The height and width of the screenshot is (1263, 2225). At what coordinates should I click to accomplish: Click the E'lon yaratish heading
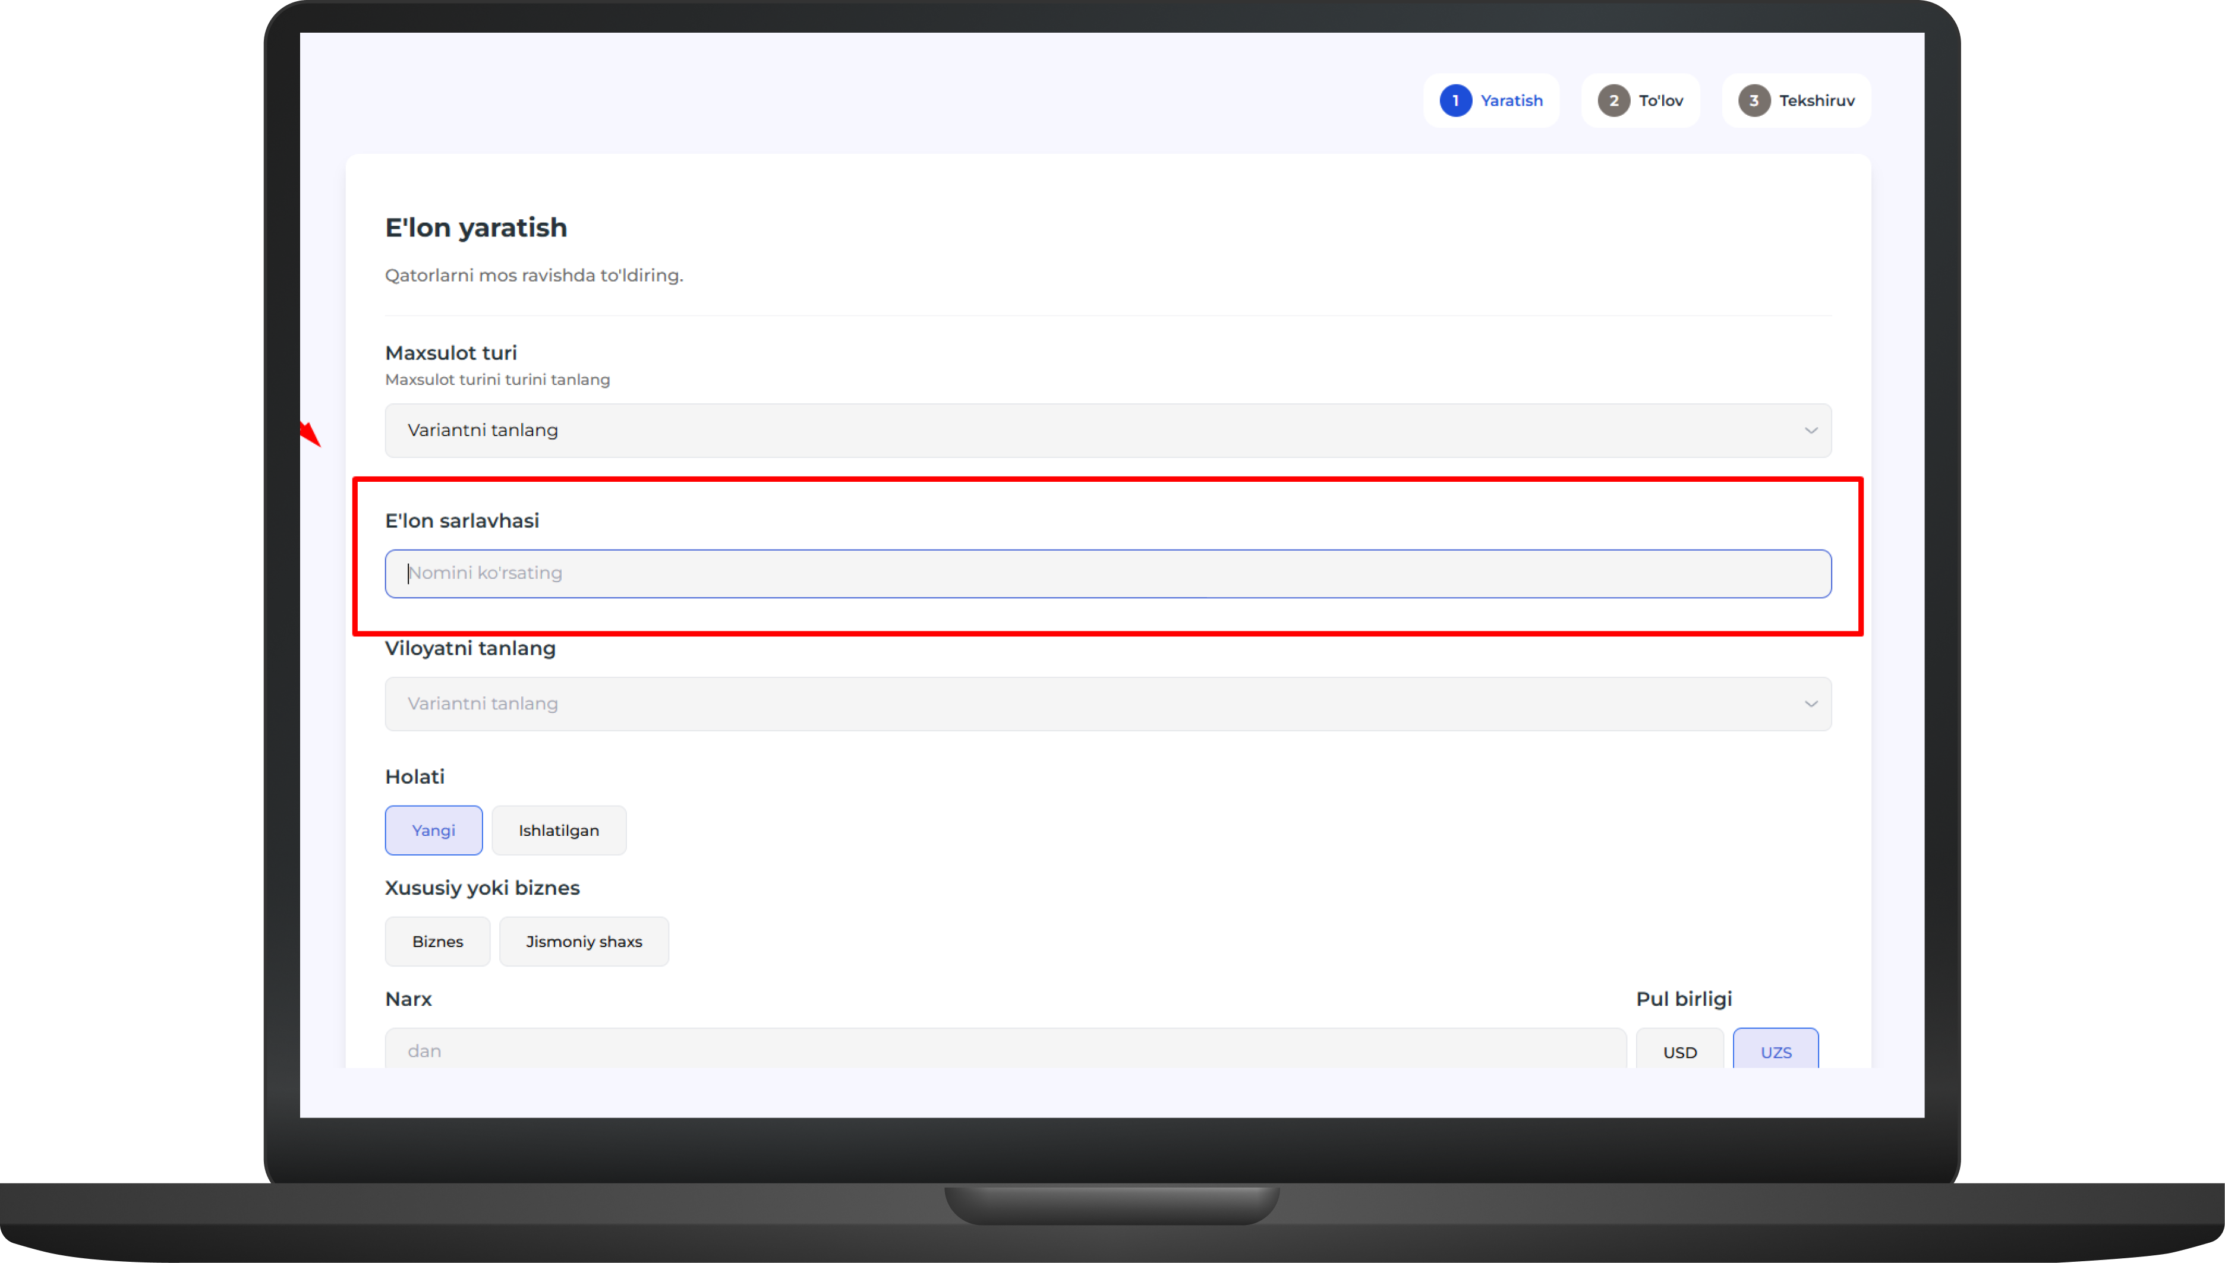click(475, 228)
